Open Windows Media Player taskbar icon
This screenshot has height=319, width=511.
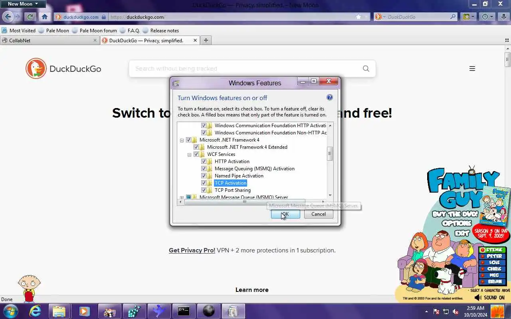84,311
